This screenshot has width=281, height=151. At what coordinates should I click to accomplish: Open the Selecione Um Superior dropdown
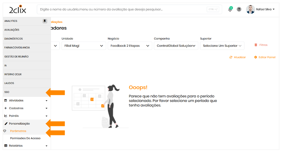click(222, 46)
